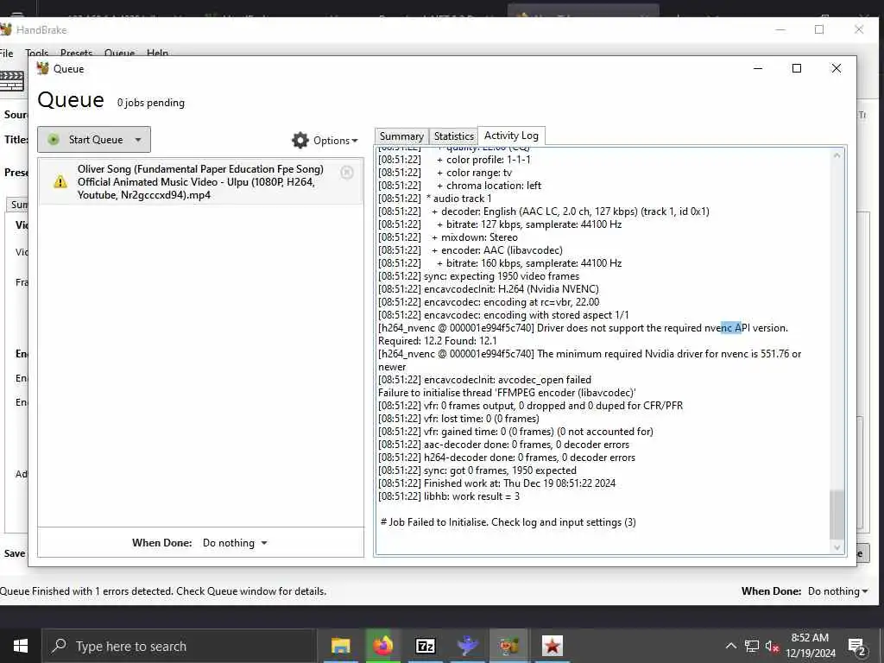Select the Oliver Song queue job entry

(x=200, y=181)
